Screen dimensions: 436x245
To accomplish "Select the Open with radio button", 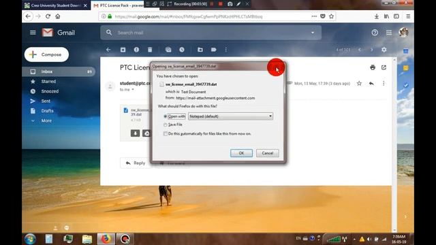I will click(166, 116).
